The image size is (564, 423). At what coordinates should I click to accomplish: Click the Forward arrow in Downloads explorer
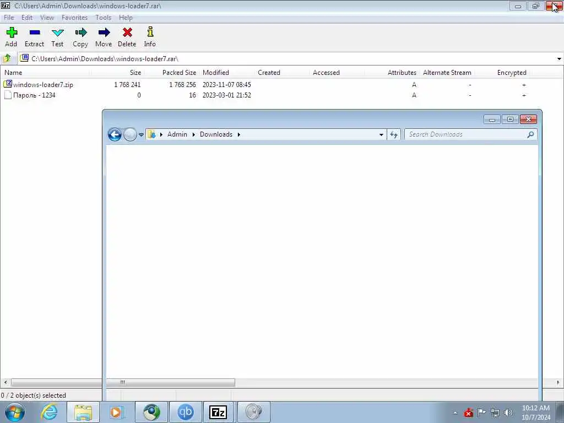tap(130, 134)
